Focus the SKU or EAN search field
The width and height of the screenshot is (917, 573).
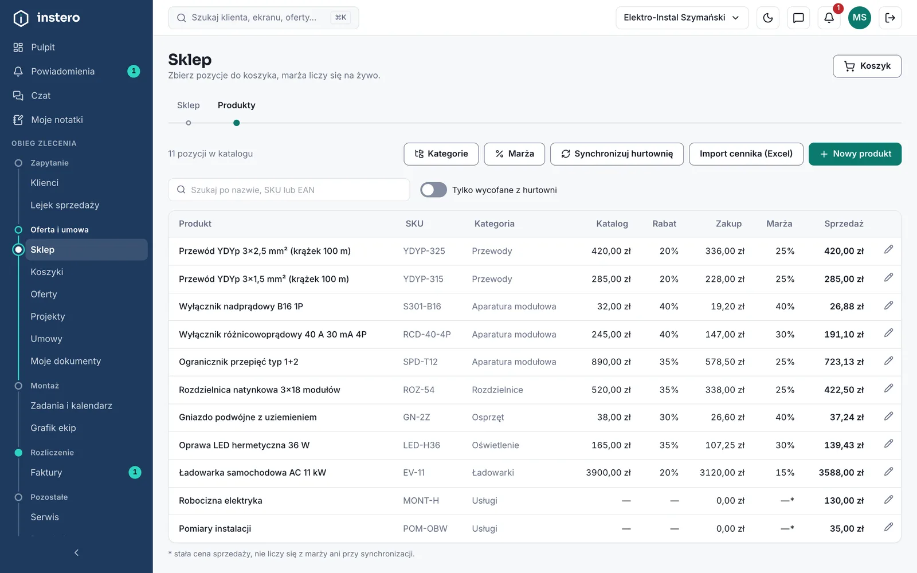click(x=289, y=190)
